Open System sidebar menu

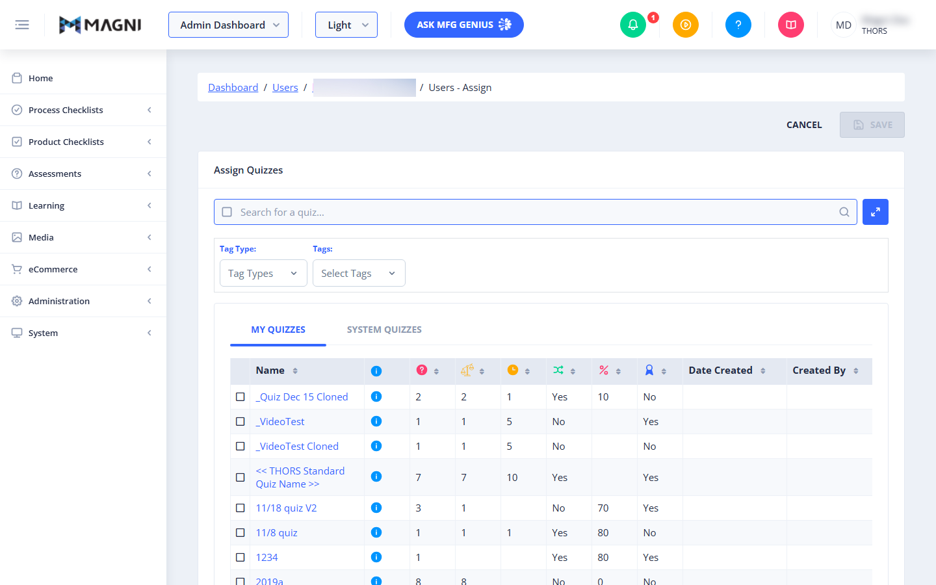point(83,333)
